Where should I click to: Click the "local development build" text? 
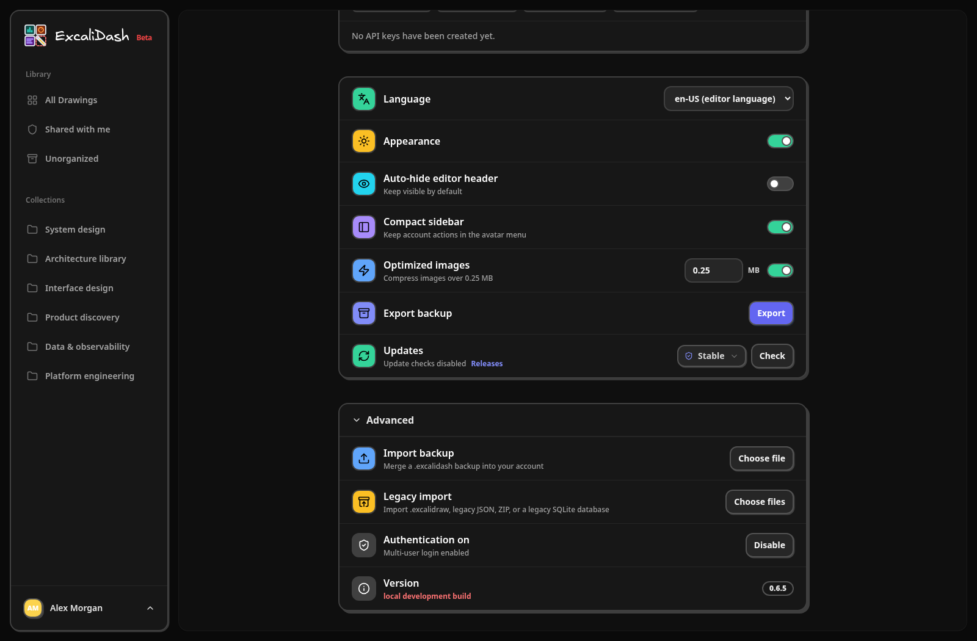pos(427,596)
